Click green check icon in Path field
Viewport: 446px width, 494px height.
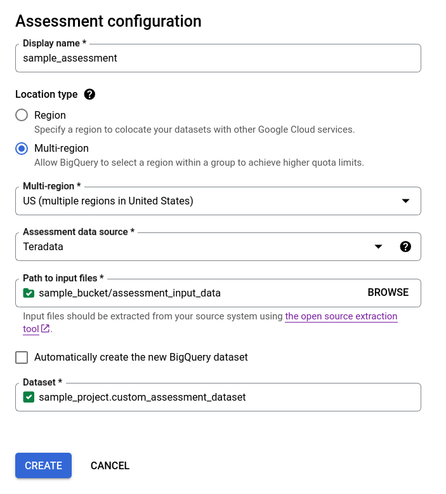point(29,293)
